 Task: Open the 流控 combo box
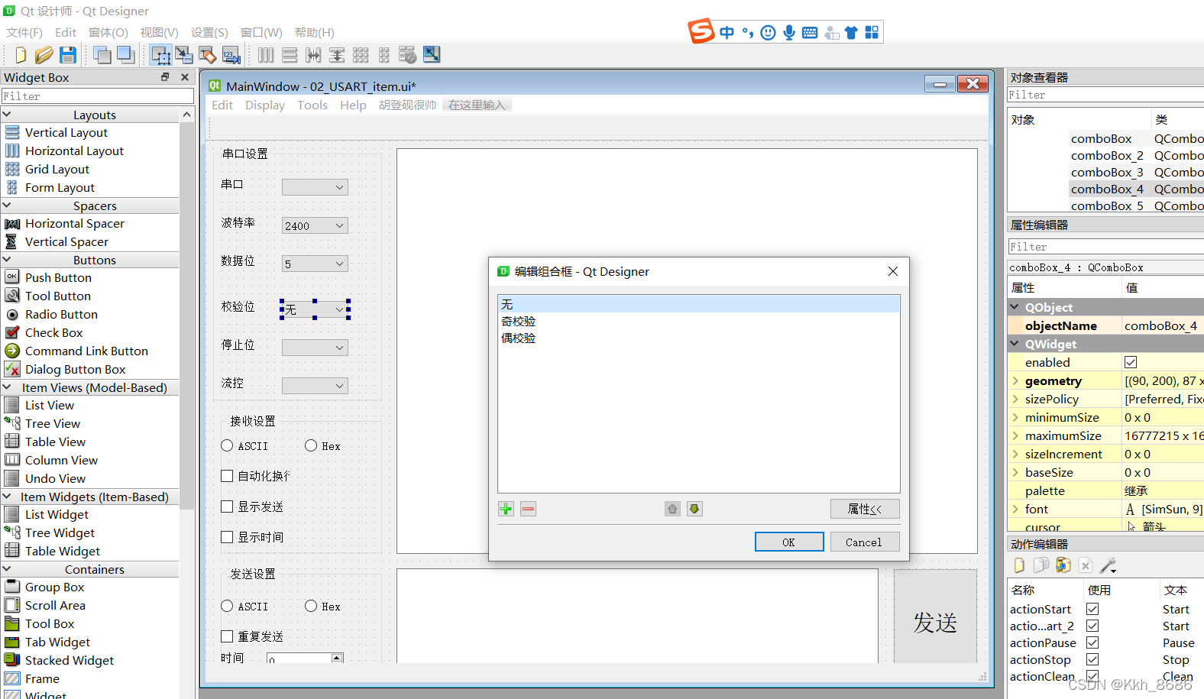(x=315, y=386)
